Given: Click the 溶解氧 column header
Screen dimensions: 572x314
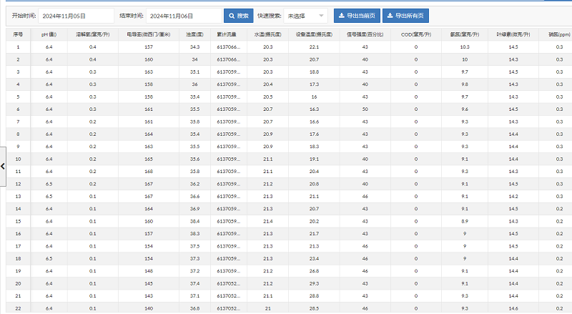Looking at the screenshot, I should 92,34.
